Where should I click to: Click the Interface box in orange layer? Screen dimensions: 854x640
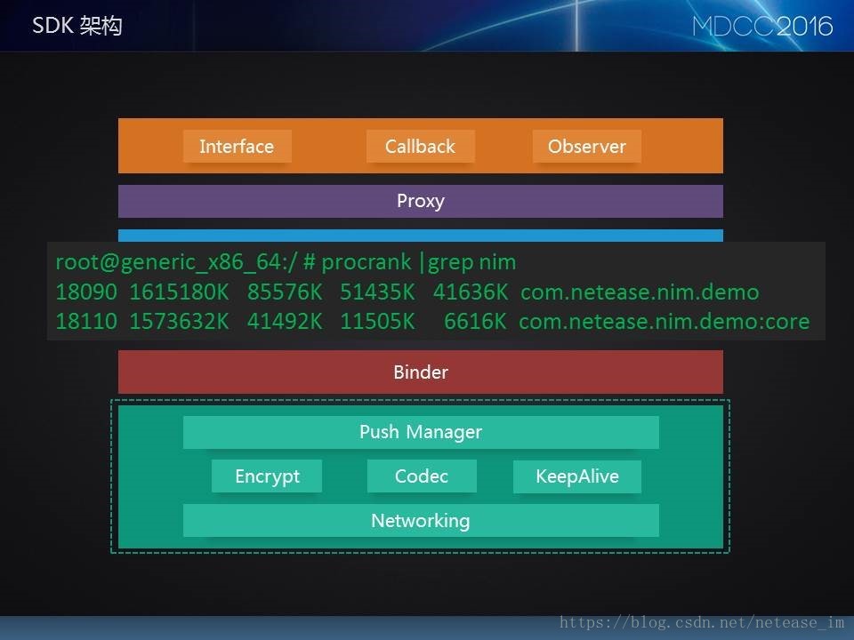pyautogui.click(x=237, y=146)
